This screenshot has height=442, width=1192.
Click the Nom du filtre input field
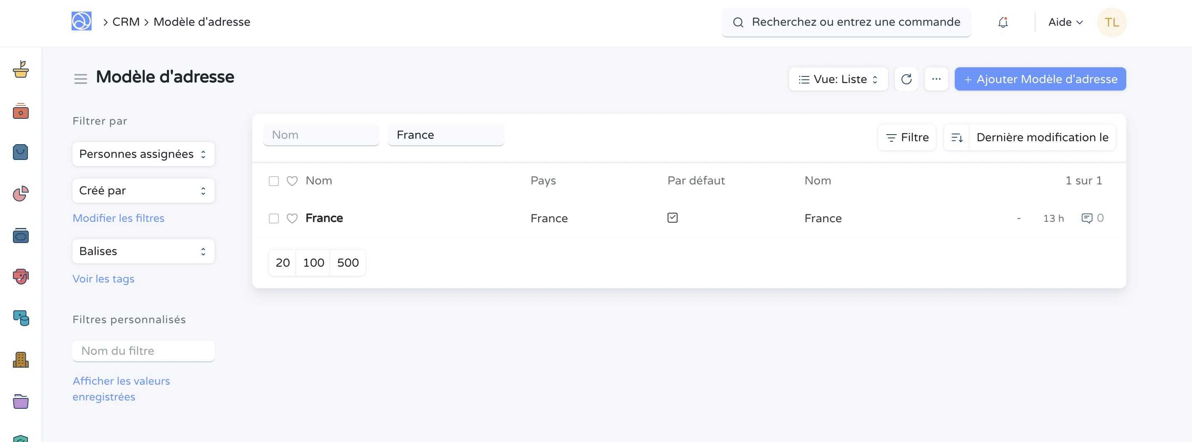click(x=143, y=351)
